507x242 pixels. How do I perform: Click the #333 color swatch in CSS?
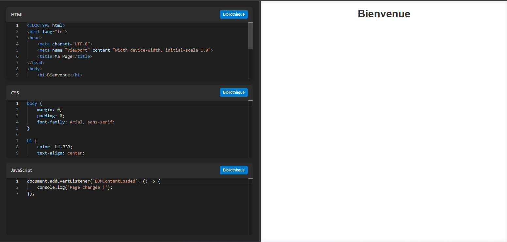pyautogui.click(x=57, y=147)
